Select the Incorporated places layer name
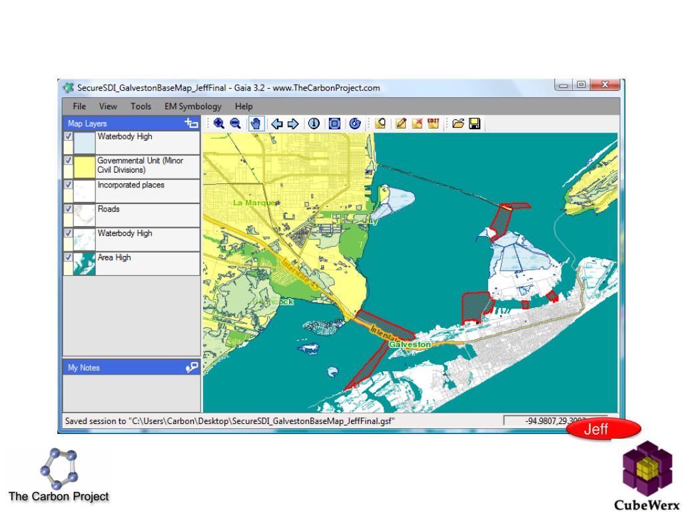Image resolution: width=682 pixels, height=512 pixels. [x=131, y=185]
